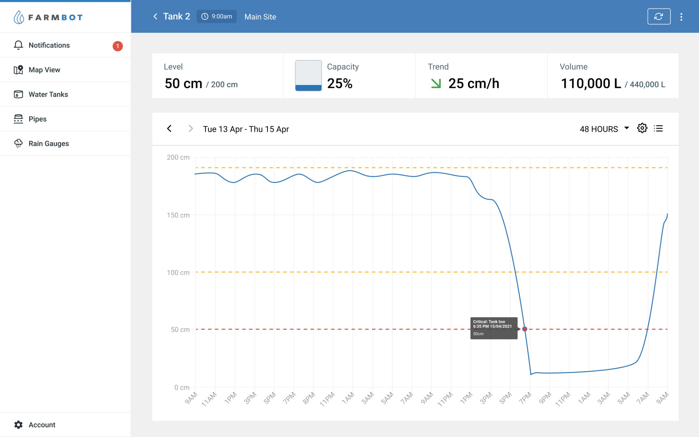The image size is (699, 437).
Task: Click the Main Site label
Action: (260, 17)
